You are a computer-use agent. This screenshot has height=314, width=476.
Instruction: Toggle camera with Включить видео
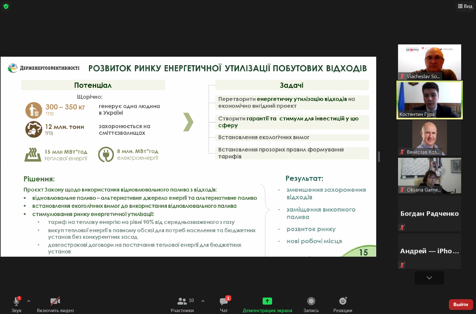coord(55,301)
